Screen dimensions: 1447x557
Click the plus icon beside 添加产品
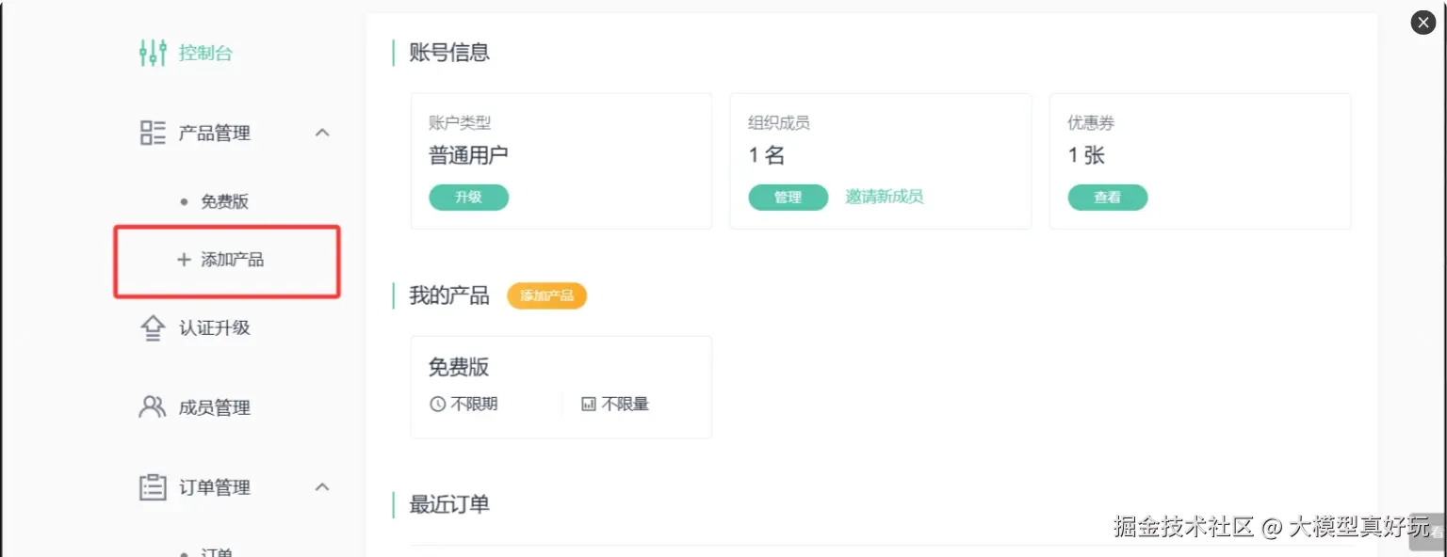(x=184, y=260)
